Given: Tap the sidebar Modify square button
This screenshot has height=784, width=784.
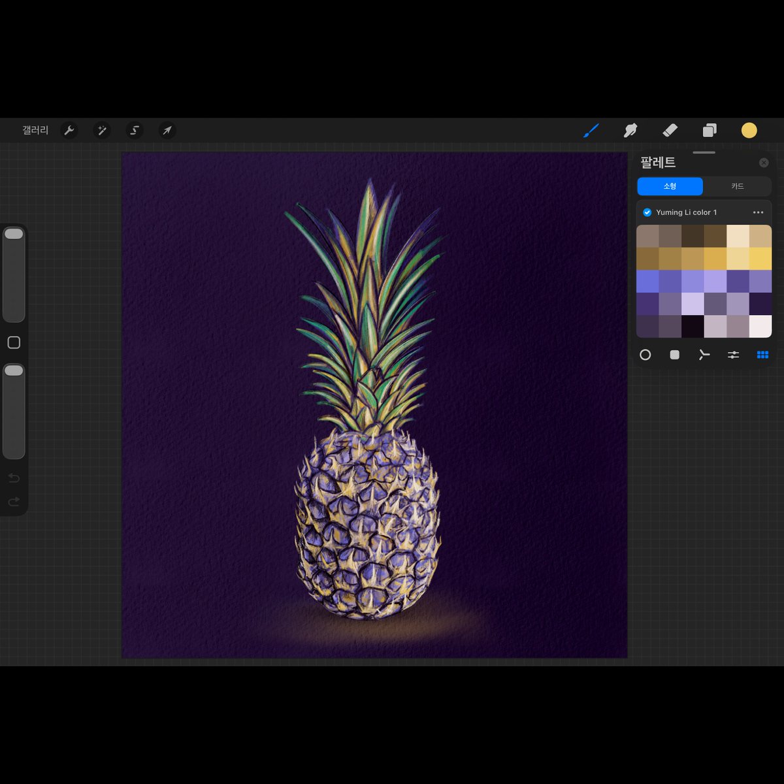Looking at the screenshot, I should coord(14,342).
